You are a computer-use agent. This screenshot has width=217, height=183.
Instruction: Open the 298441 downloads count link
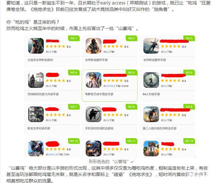(x=52, y=155)
